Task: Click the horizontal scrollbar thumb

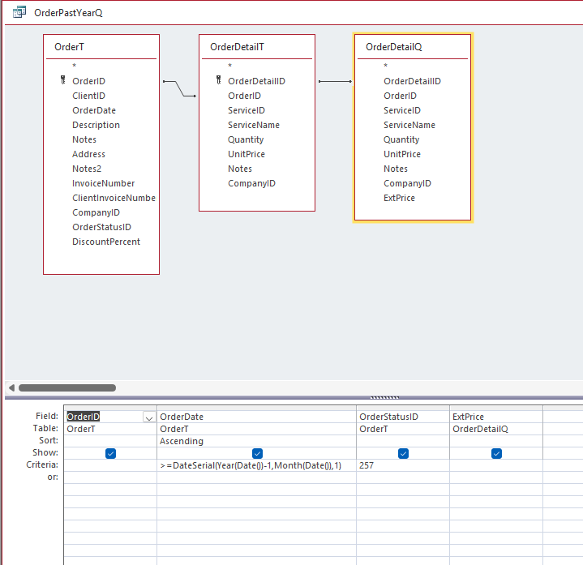Action: [x=67, y=387]
